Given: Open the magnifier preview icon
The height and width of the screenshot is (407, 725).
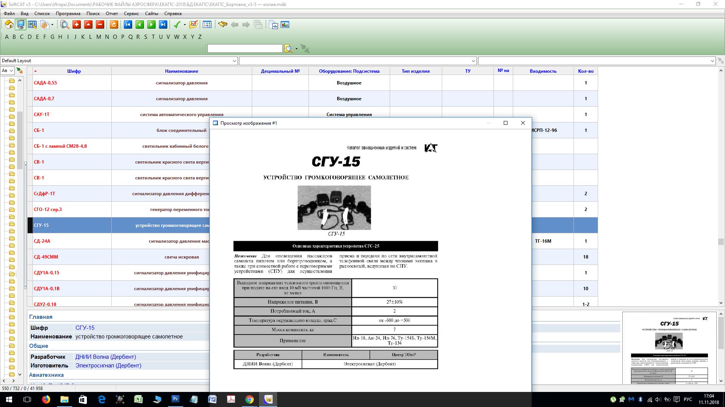Looking at the screenshot, I should click(65, 25).
